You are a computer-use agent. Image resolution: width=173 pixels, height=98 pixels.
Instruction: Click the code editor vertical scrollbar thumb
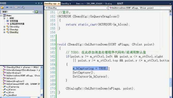point(171,82)
